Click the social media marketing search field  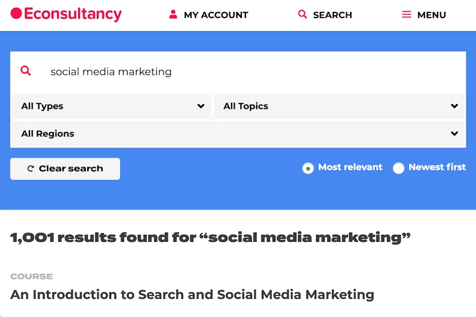249,72
